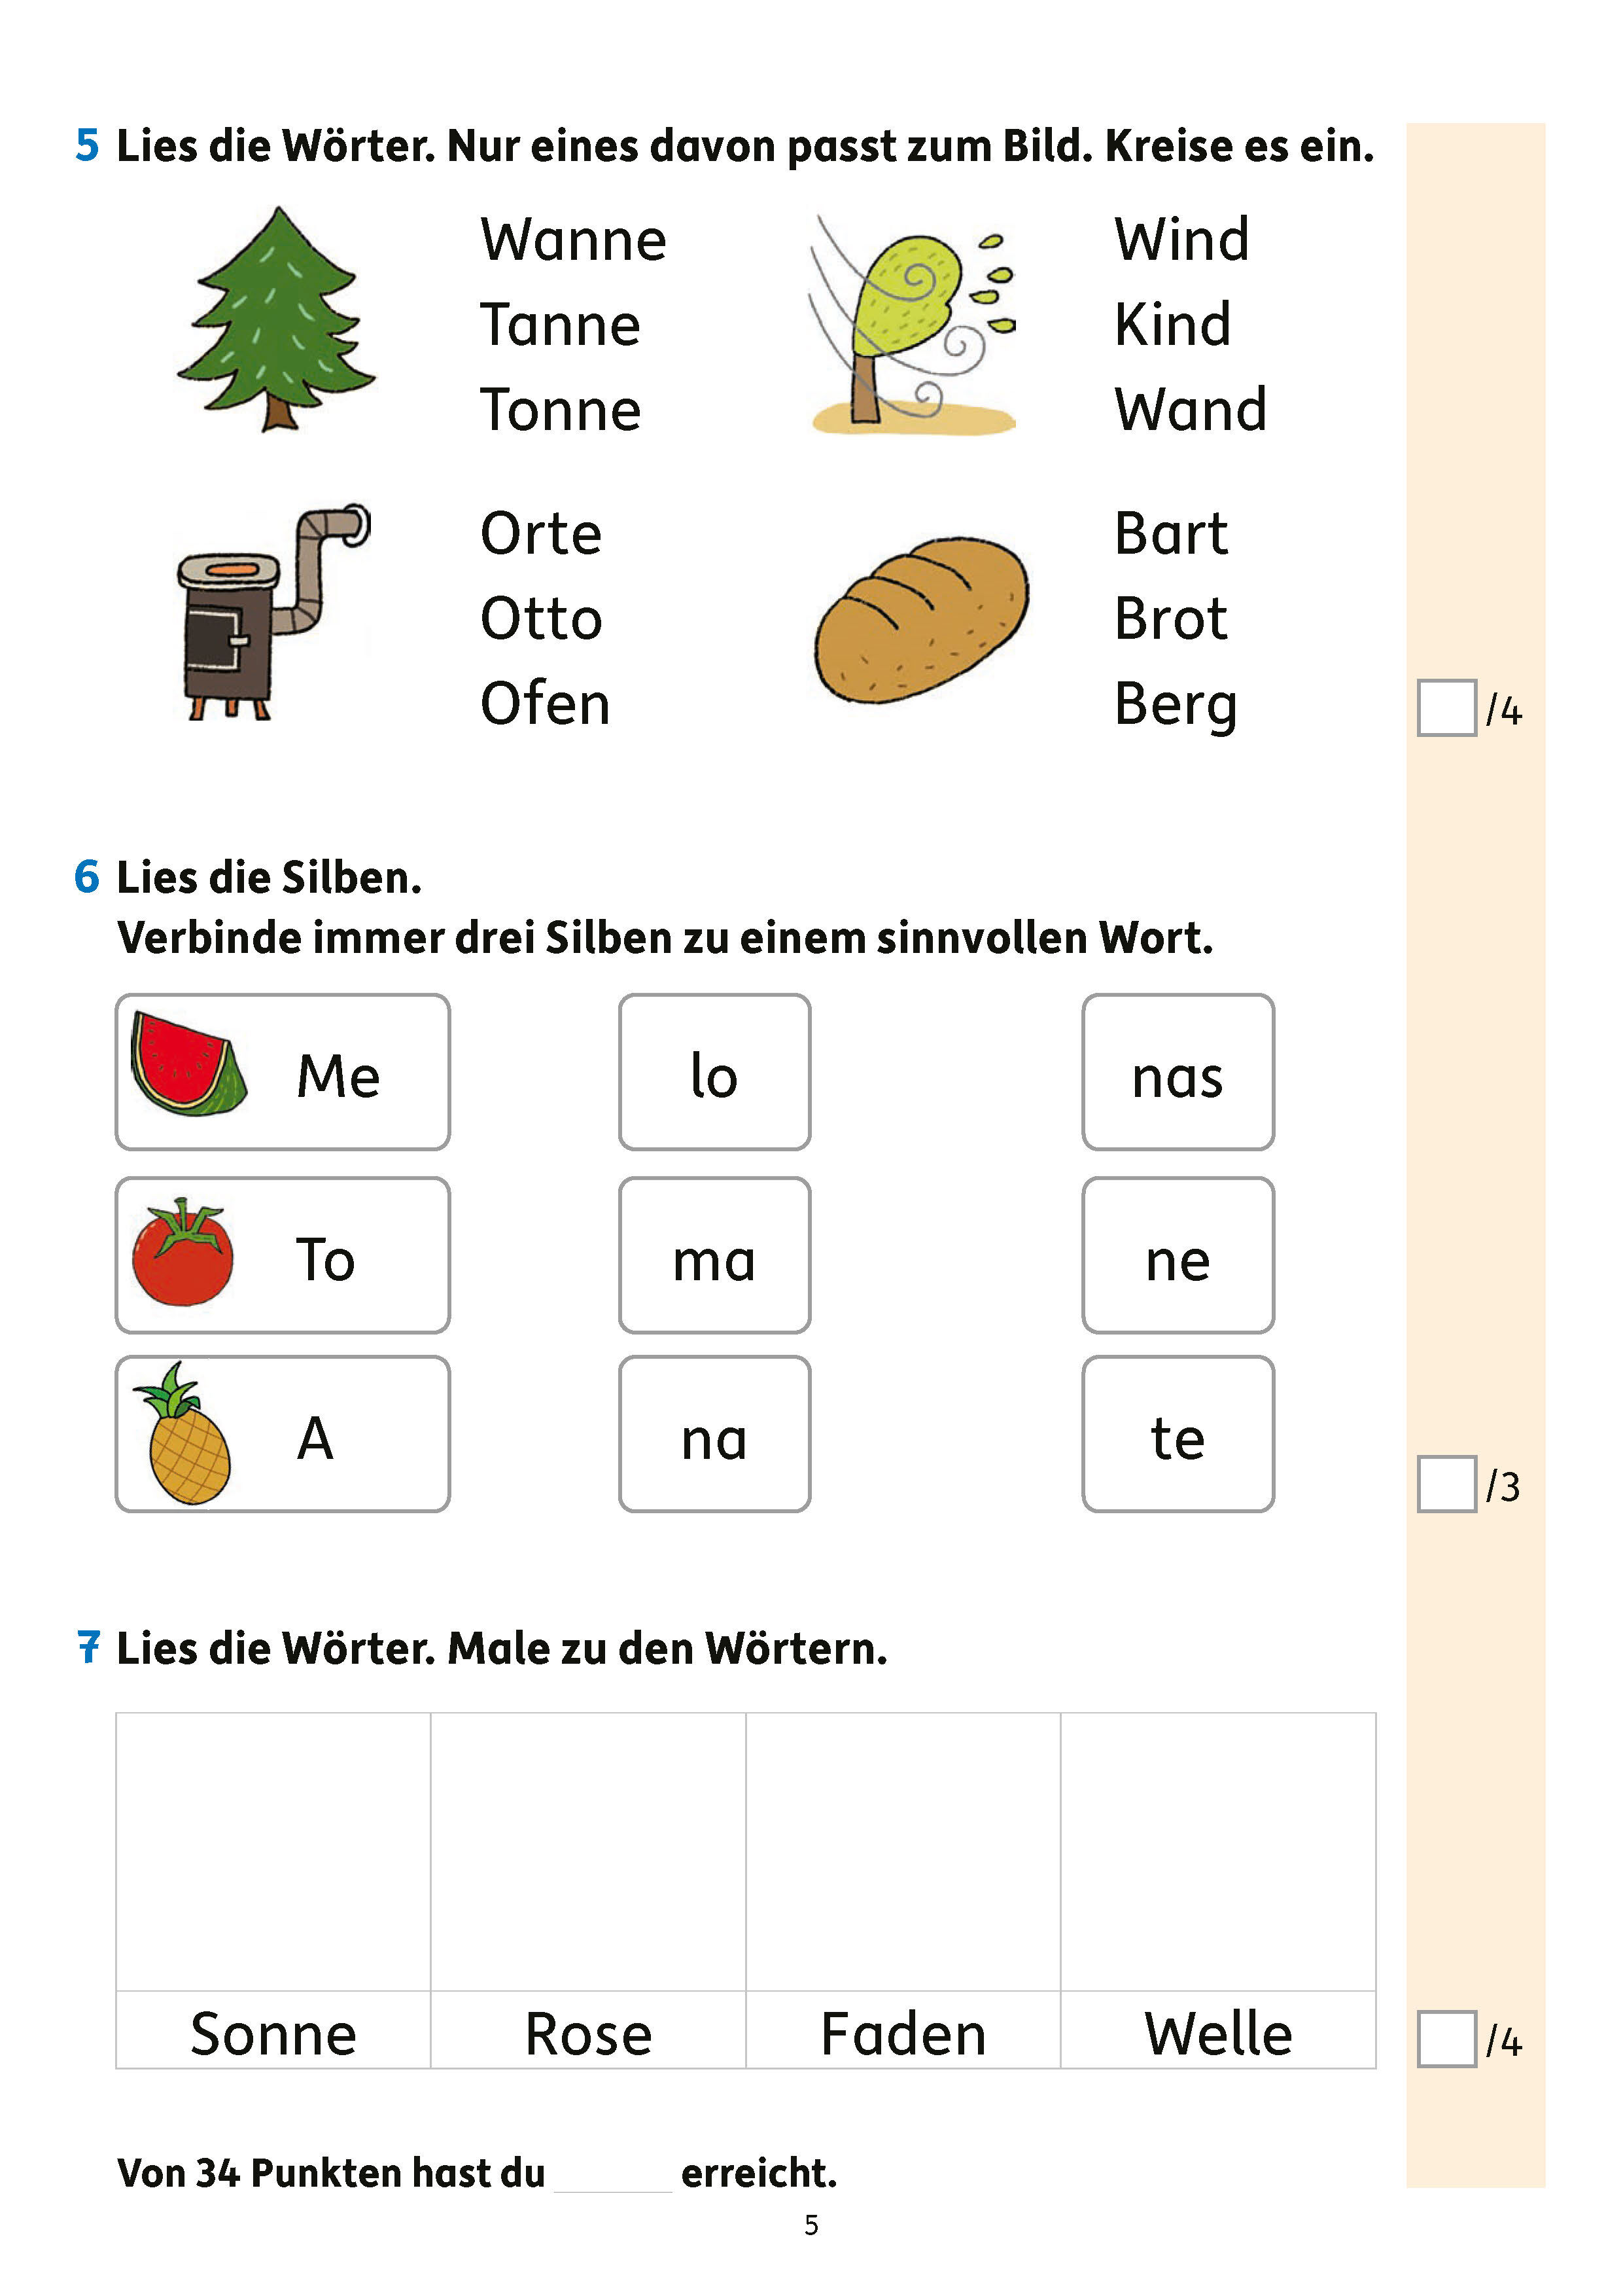The image size is (1623, 2296).
Task: Click the syllable box "te"
Action: point(1178,1434)
